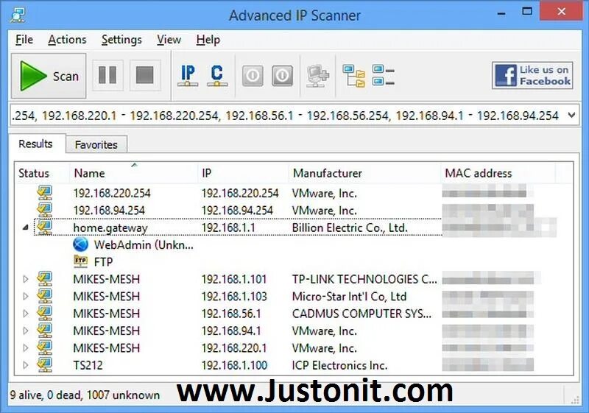589x413 pixels.
Task: Click the C subnet class toolbar icon
Action: [x=217, y=76]
